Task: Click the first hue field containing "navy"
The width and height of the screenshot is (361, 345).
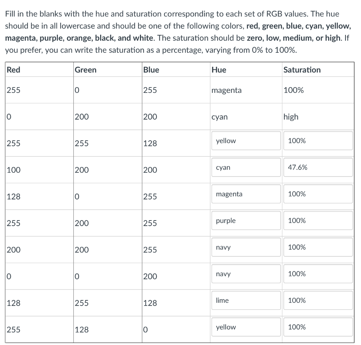Action: (x=246, y=247)
